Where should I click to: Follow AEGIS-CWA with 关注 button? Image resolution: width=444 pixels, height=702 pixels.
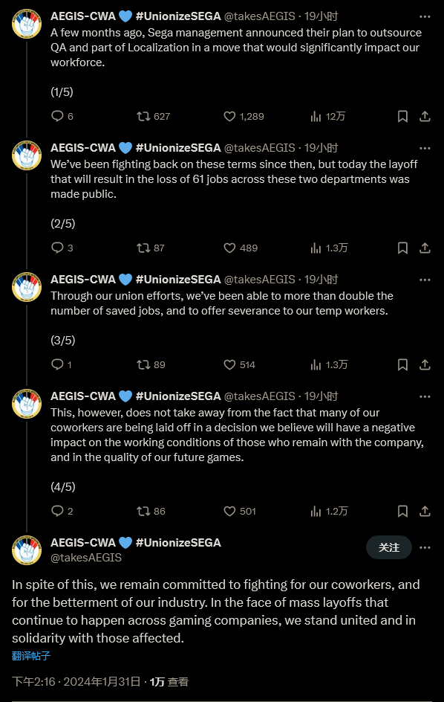click(389, 547)
